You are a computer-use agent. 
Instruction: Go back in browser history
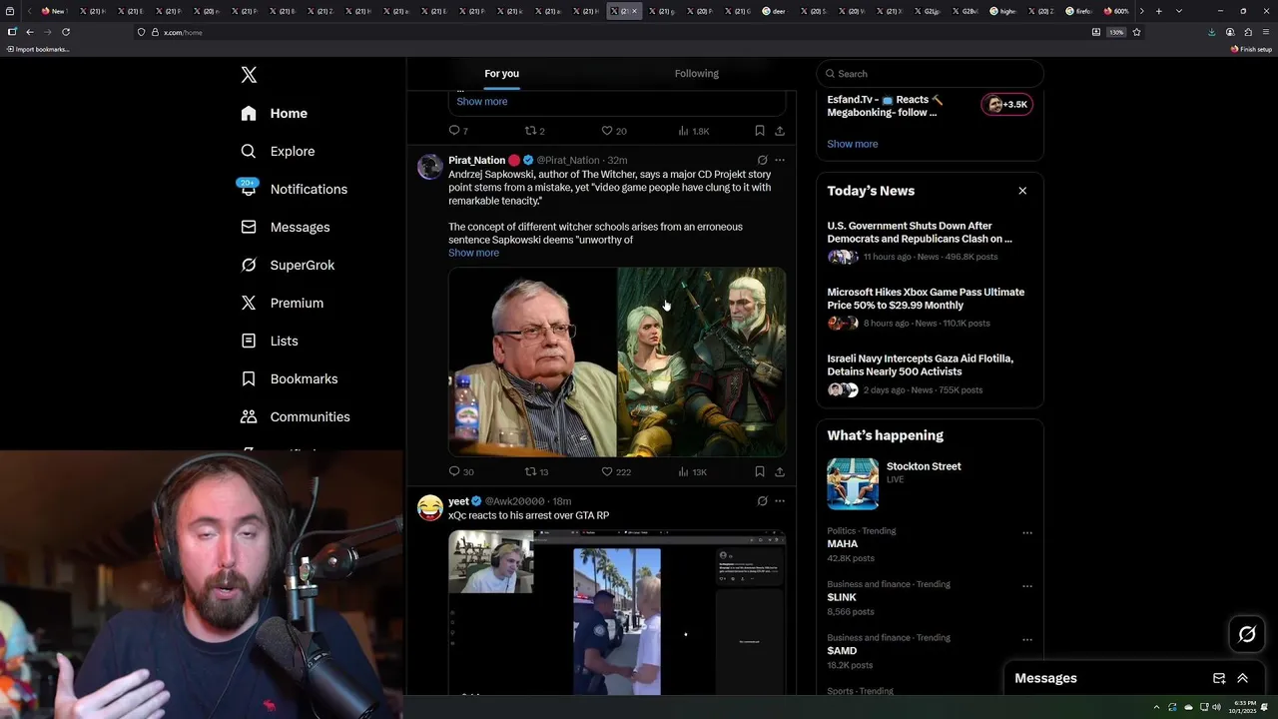[x=30, y=32]
